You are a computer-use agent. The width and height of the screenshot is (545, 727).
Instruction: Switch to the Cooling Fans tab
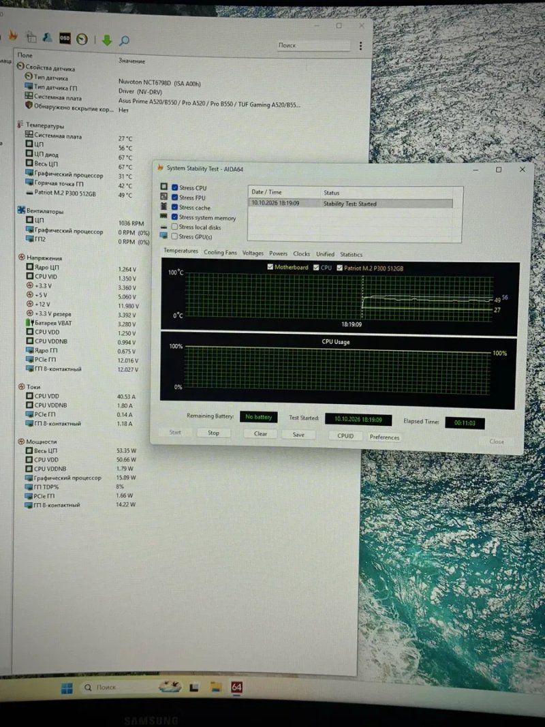pos(220,252)
